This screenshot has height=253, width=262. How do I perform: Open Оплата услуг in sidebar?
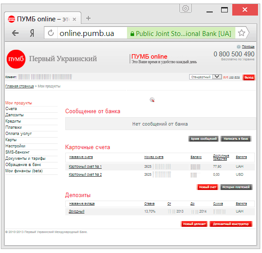pyautogui.click(x=18, y=134)
